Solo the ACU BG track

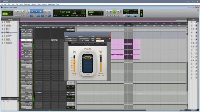pos(28,53)
